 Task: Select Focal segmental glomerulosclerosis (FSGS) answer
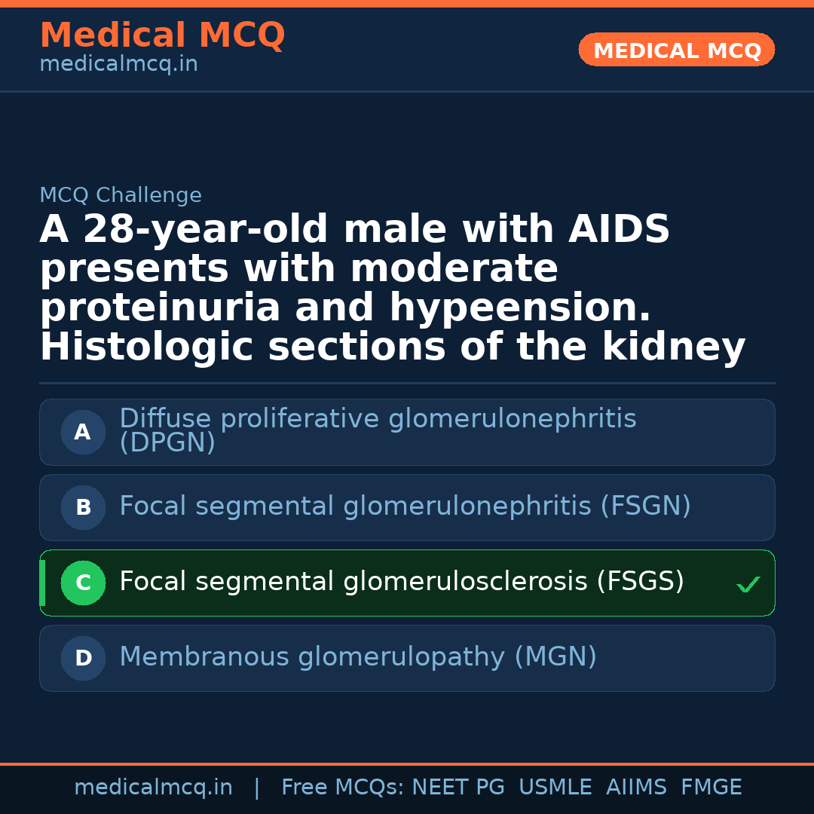coord(402,582)
